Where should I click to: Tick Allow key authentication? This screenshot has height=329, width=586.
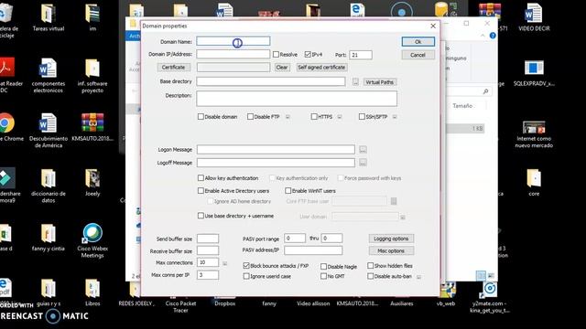(201, 178)
